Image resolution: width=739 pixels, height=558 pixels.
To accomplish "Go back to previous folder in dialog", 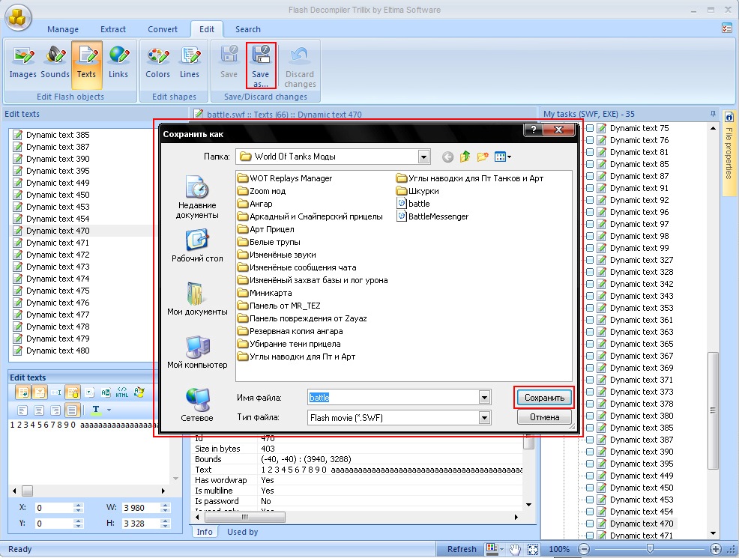I will [447, 157].
